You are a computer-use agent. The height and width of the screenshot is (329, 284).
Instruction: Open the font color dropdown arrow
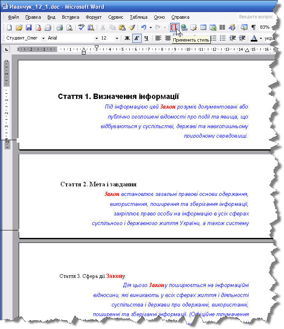pyautogui.click(x=261, y=38)
